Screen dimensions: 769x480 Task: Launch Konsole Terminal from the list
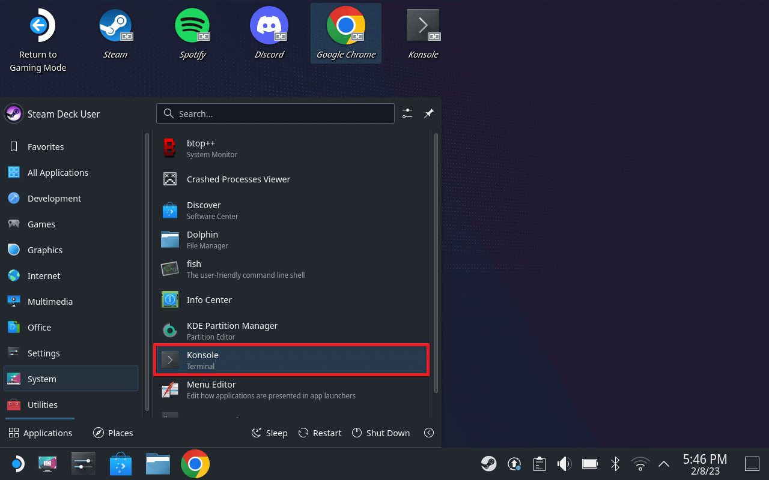point(292,360)
